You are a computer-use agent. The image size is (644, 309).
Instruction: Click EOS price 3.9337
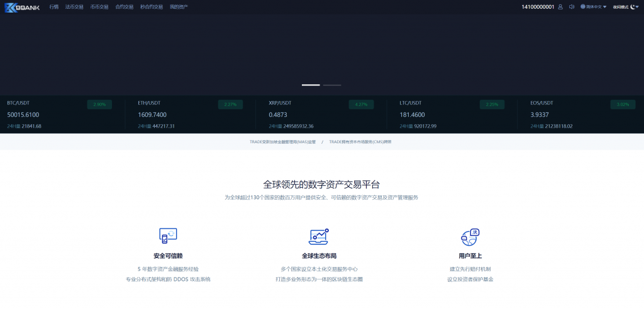pyautogui.click(x=540, y=115)
